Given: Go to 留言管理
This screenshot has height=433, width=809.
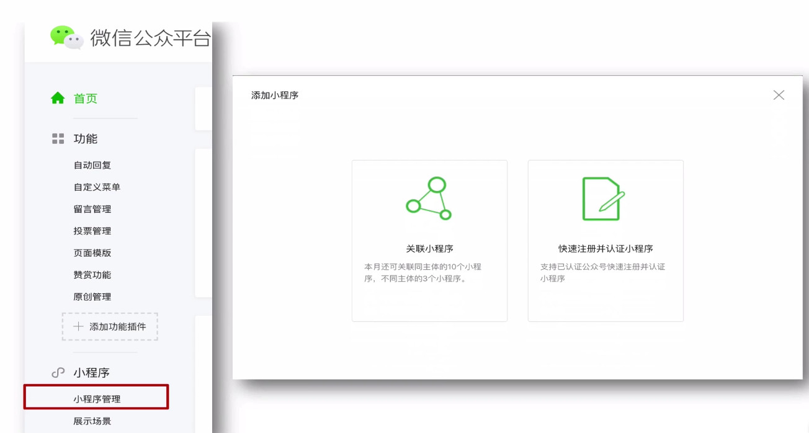Looking at the screenshot, I should pos(92,209).
